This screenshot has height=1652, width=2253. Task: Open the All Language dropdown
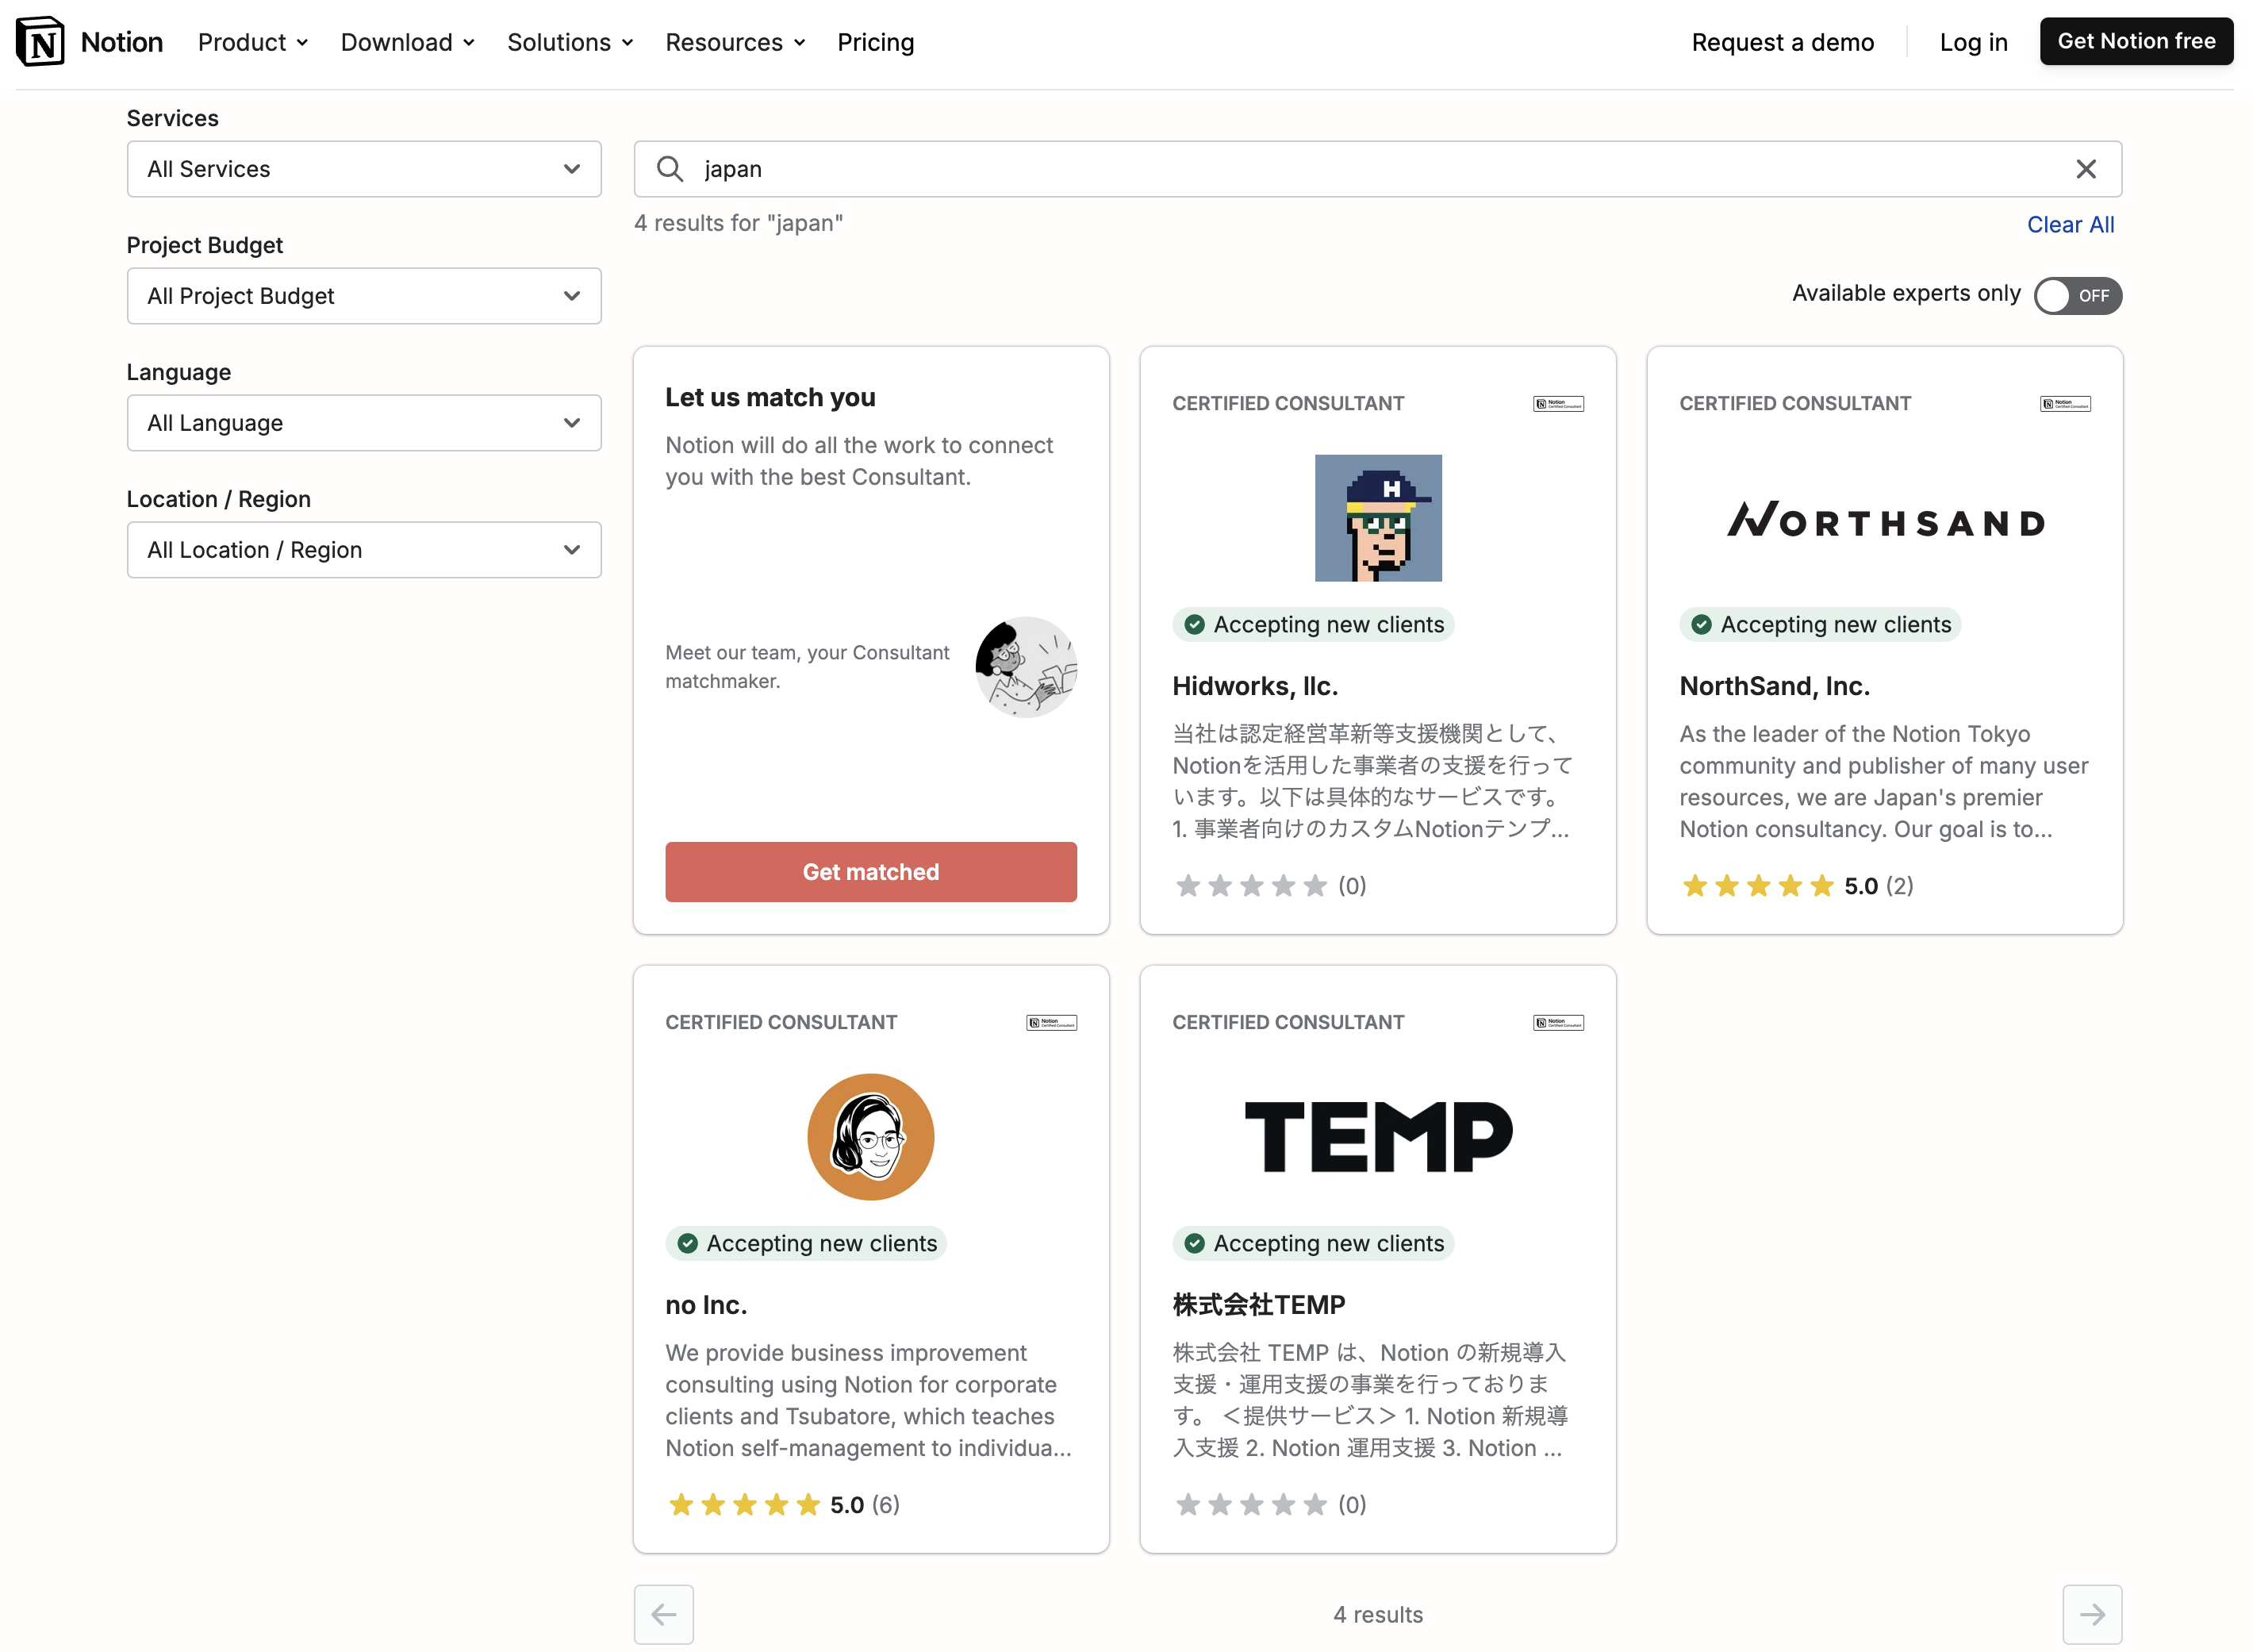(364, 423)
